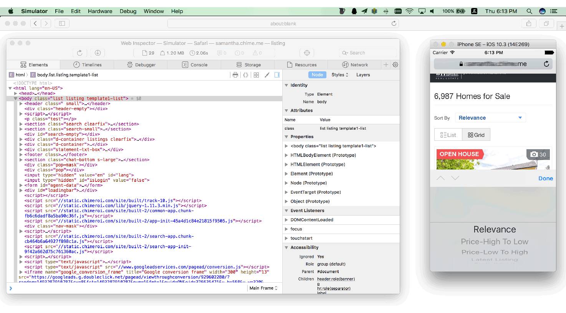This screenshot has width=566, height=313.
Task: Click the Safari share icon
Action: pyautogui.click(x=529, y=23)
